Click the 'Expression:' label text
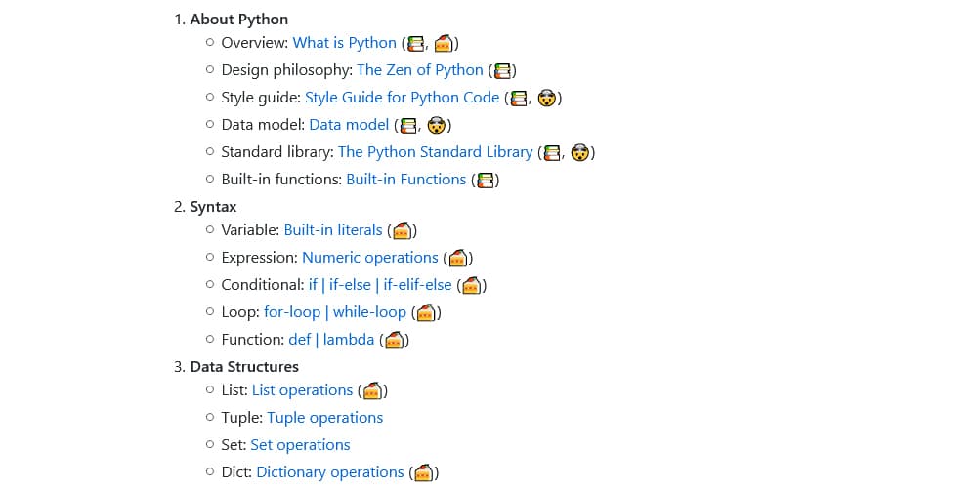 point(260,258)
